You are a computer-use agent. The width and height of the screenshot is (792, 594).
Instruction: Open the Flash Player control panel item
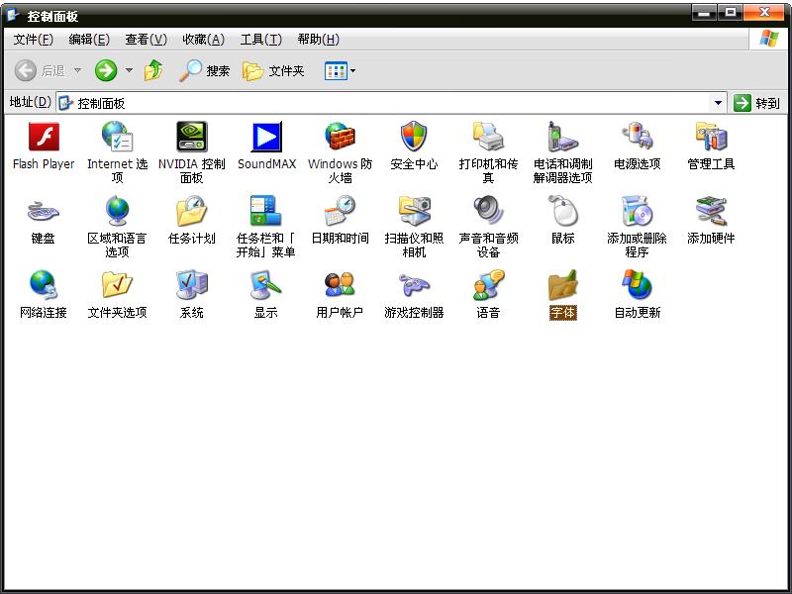(44, 146)
